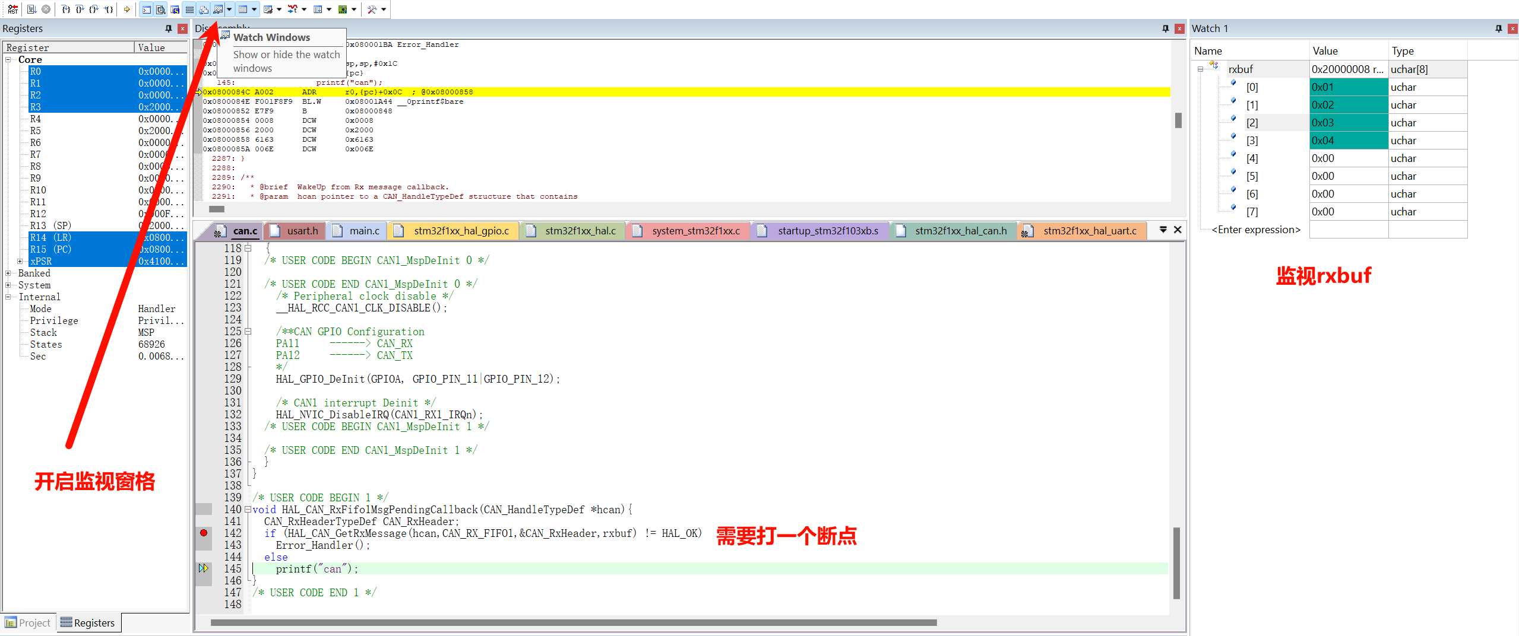Collapse the rxbuf watch entry
1519x636 pixels.
pyautogui.click(x=1200, y=69)
